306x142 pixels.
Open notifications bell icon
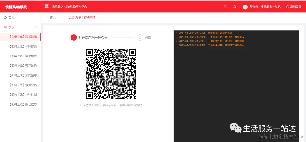click(235, 7)
